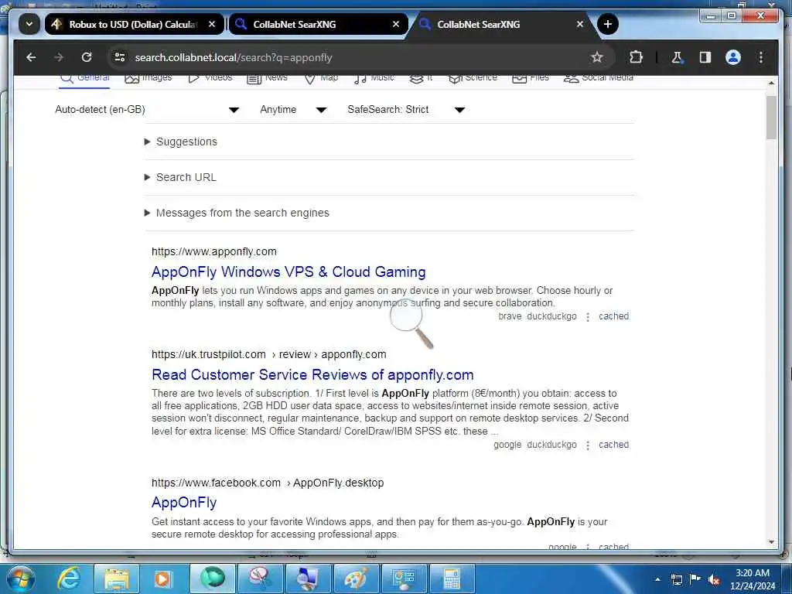Open the tab search dropdown arrow
The height and width of the screenshot is (594, 792).
click(x=29, y=24)
